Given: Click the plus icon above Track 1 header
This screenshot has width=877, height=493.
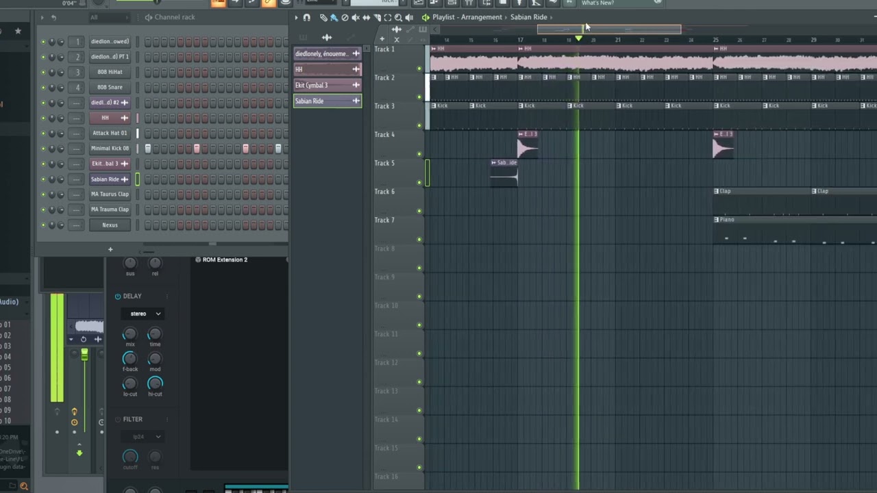Looking at the screenshot, I should 382,39.
